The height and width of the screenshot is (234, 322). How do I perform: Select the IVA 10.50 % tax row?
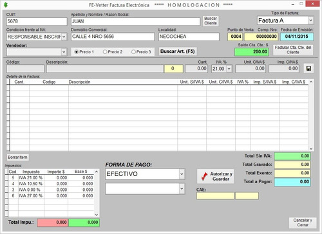click(x=51, y=184)
